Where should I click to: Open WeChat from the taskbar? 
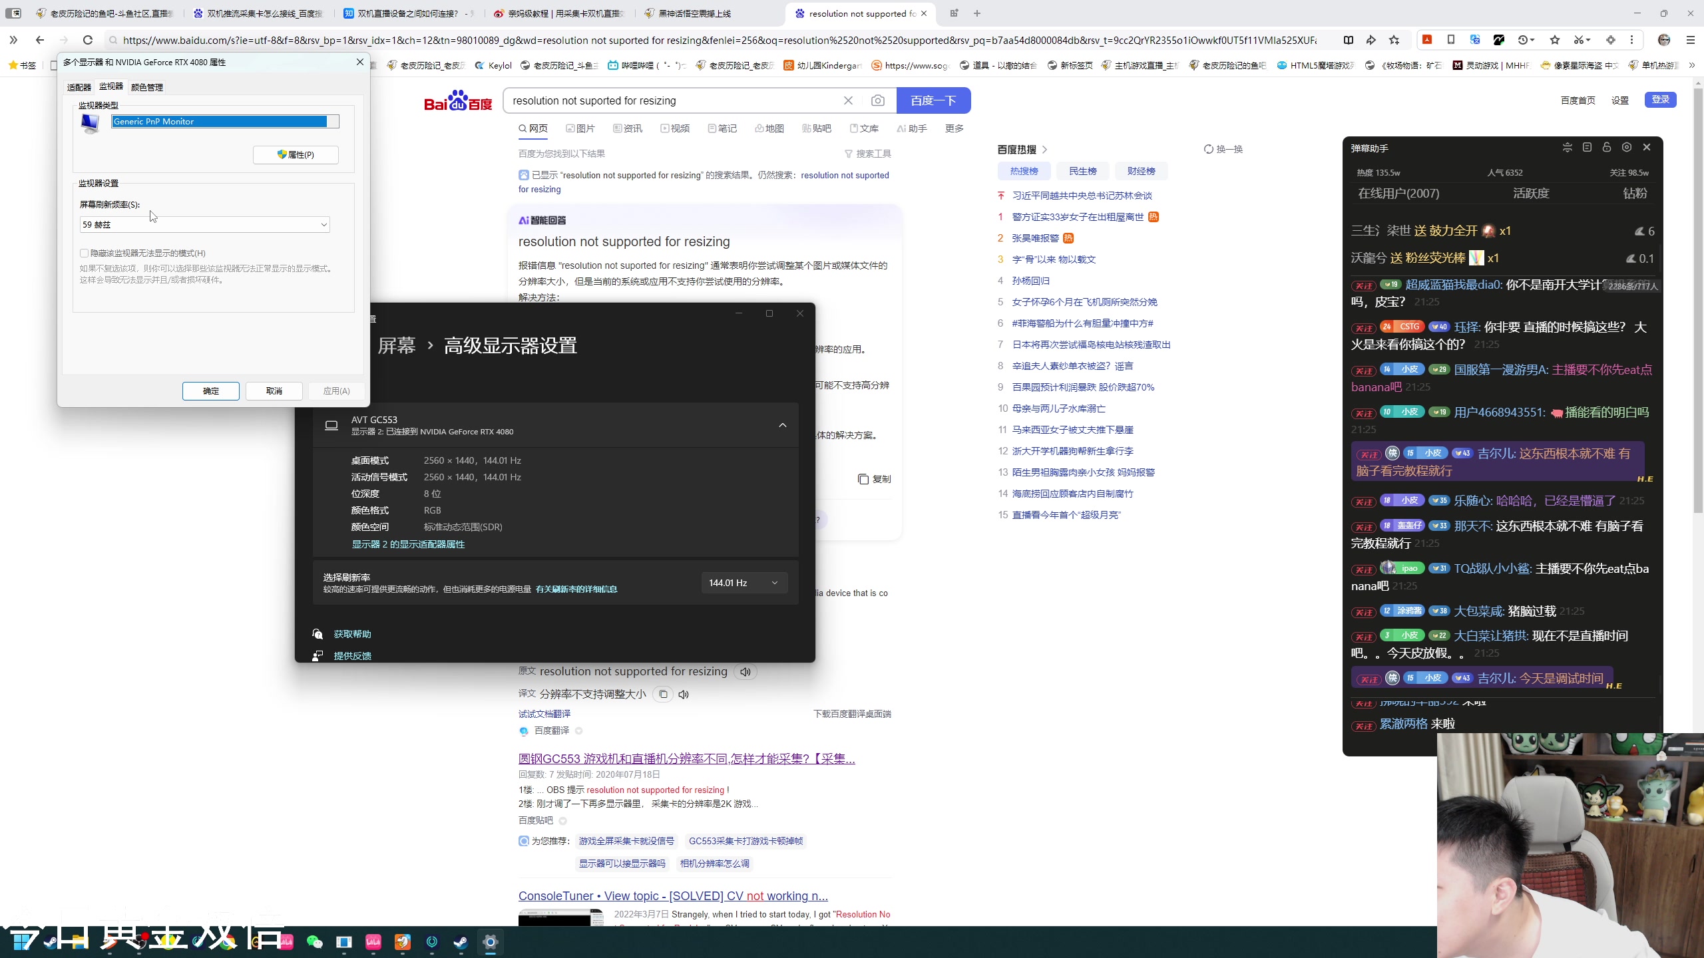coord(314,942)
